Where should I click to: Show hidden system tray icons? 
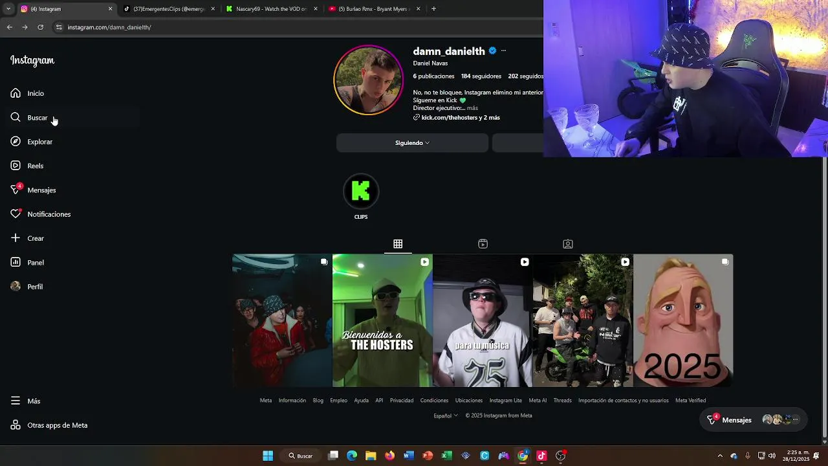pyautogui.click(x=720, y=456)
